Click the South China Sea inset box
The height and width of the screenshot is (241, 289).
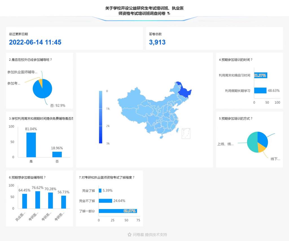[x=185, y=133]
